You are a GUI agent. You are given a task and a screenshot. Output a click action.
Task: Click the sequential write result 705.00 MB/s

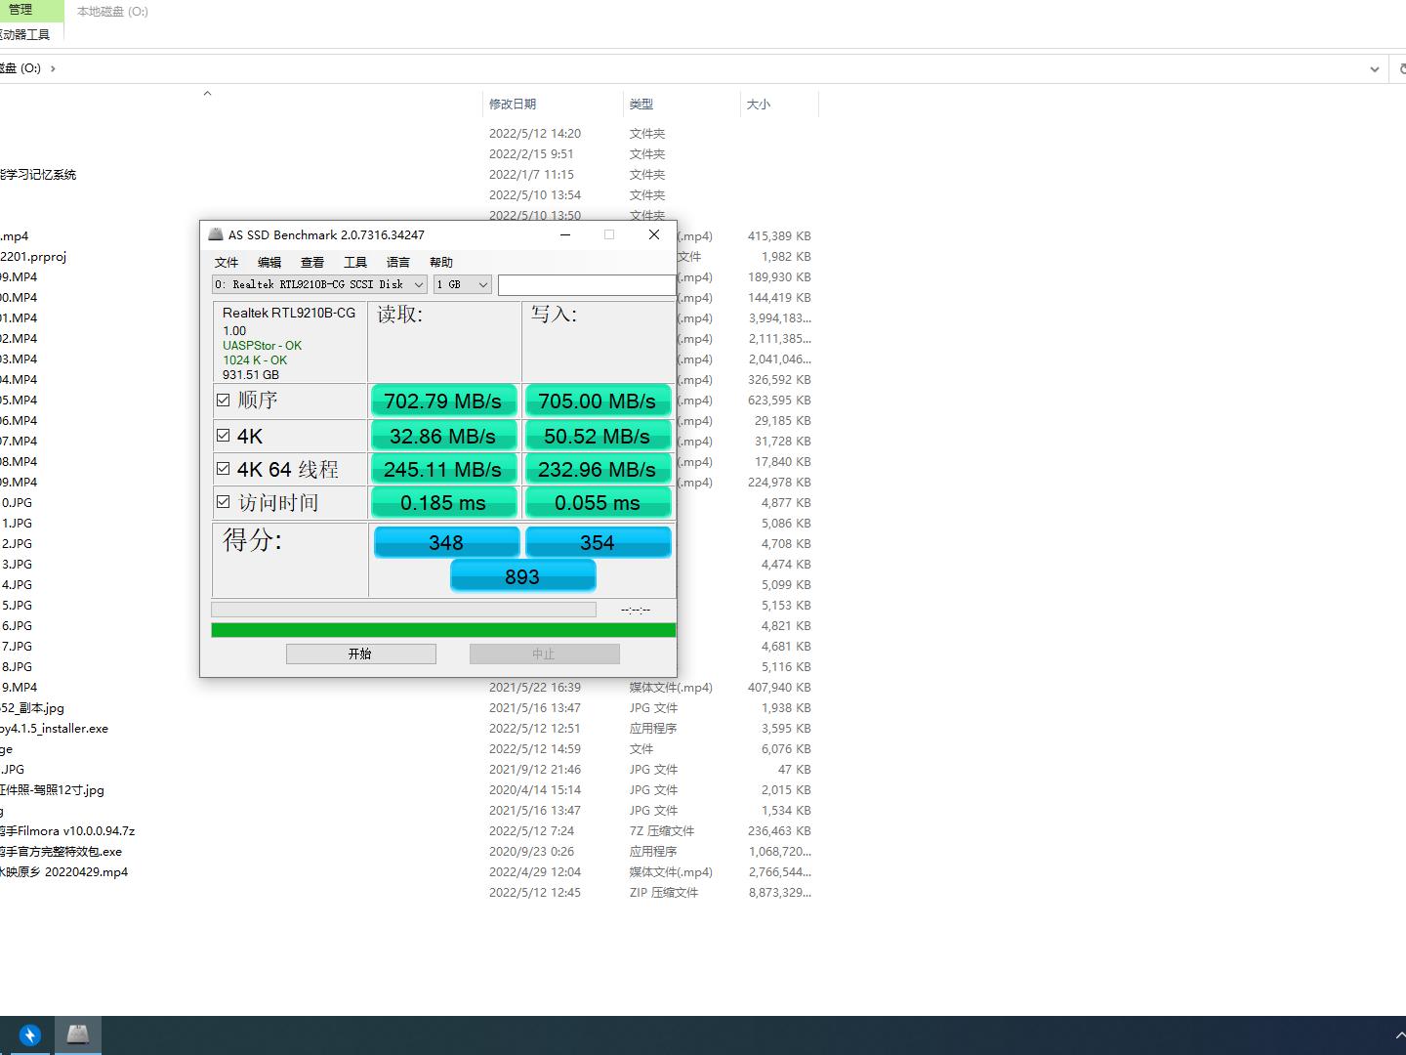tap(598, 401)
